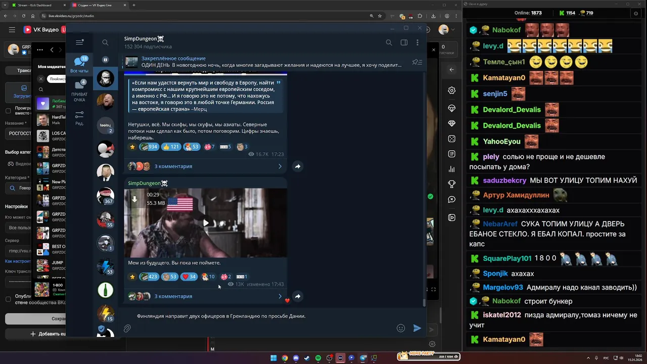Open Discord from the taskbar
Screen dimensions: 647x364
[296, 358]
